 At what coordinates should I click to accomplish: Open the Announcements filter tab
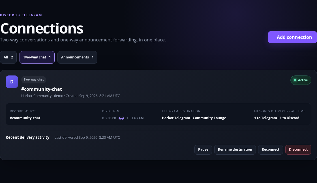(77, 57)
